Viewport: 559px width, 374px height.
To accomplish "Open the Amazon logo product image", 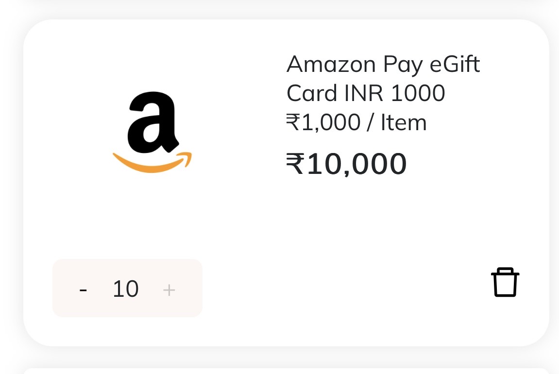I will point(152,132).
